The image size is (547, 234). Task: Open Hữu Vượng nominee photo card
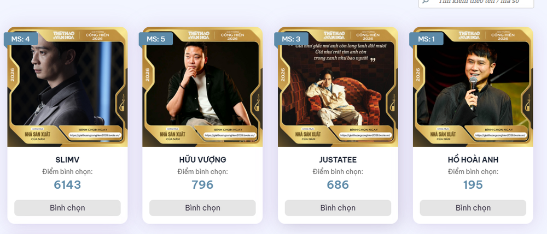202,87
